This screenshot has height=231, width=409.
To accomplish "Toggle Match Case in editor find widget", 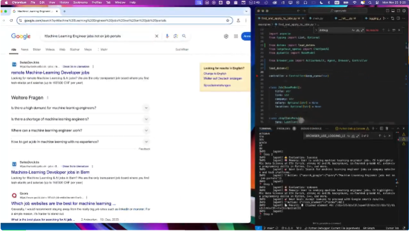I will pos(353,30).
